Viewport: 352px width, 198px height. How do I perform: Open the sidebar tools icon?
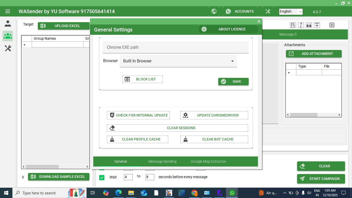click(x=8, y=48)
